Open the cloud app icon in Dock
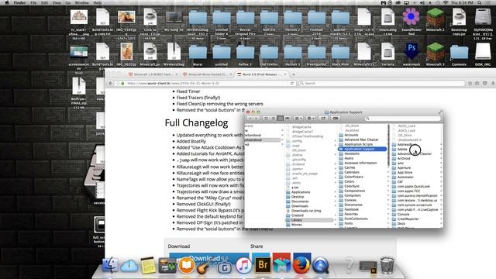The image size is (496, 279). tap(129, 265)
